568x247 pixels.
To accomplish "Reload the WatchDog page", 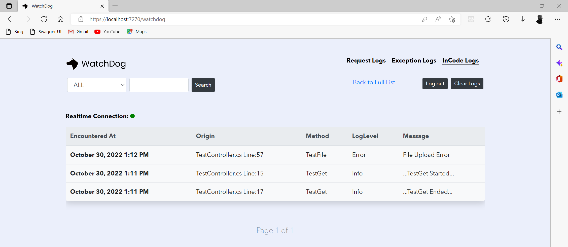I will tap(44, 19).
